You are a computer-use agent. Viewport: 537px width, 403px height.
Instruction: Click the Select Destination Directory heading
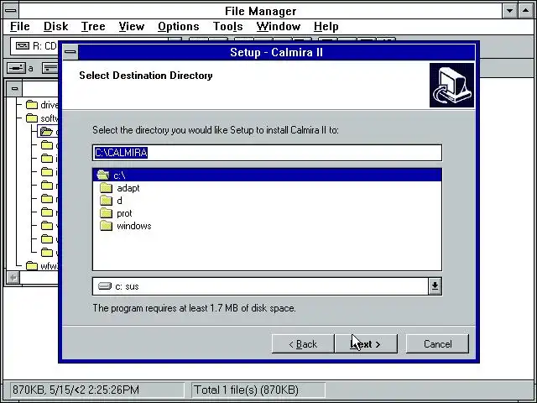(146, 76)
